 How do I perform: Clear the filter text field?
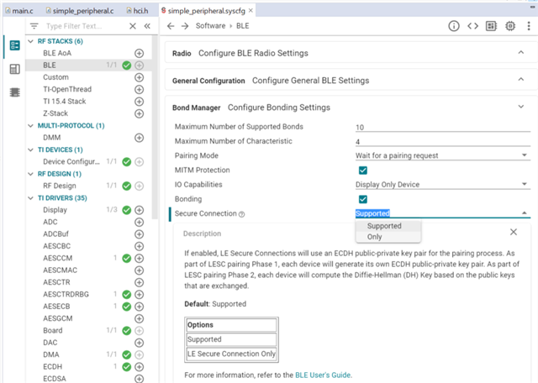coord(132,26)
